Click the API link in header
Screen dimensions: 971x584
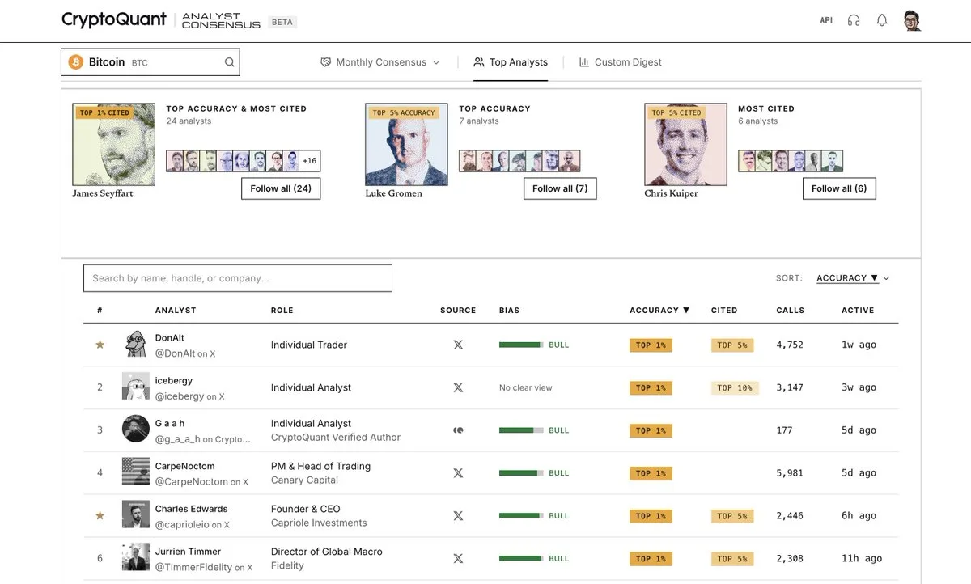826,20
